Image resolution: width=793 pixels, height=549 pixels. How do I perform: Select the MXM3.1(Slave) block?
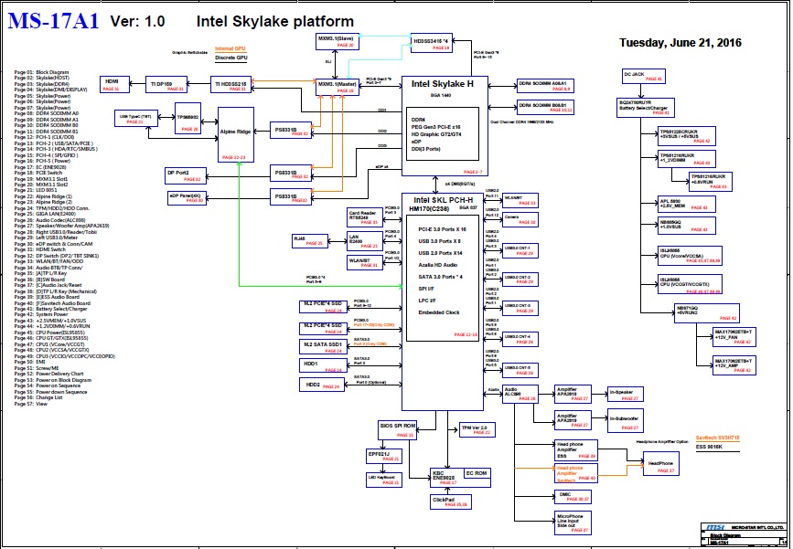(x=338, y=41)
